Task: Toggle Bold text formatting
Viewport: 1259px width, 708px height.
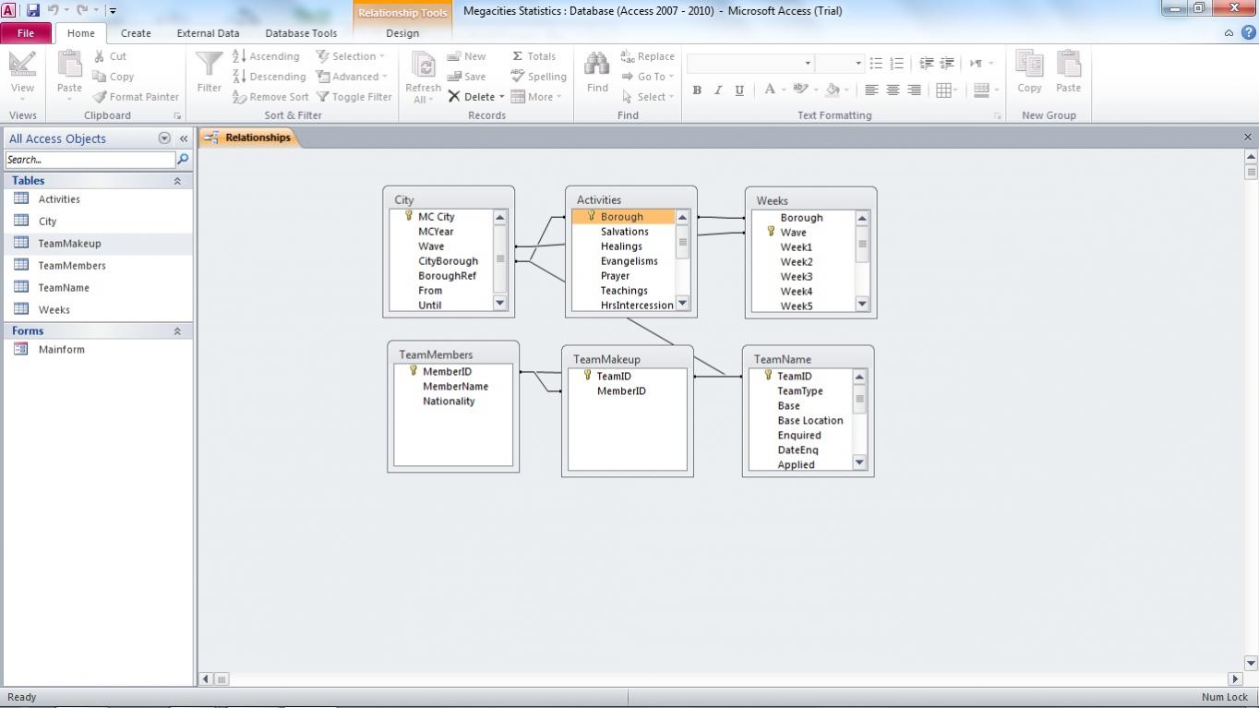Action: pos(697,90)
